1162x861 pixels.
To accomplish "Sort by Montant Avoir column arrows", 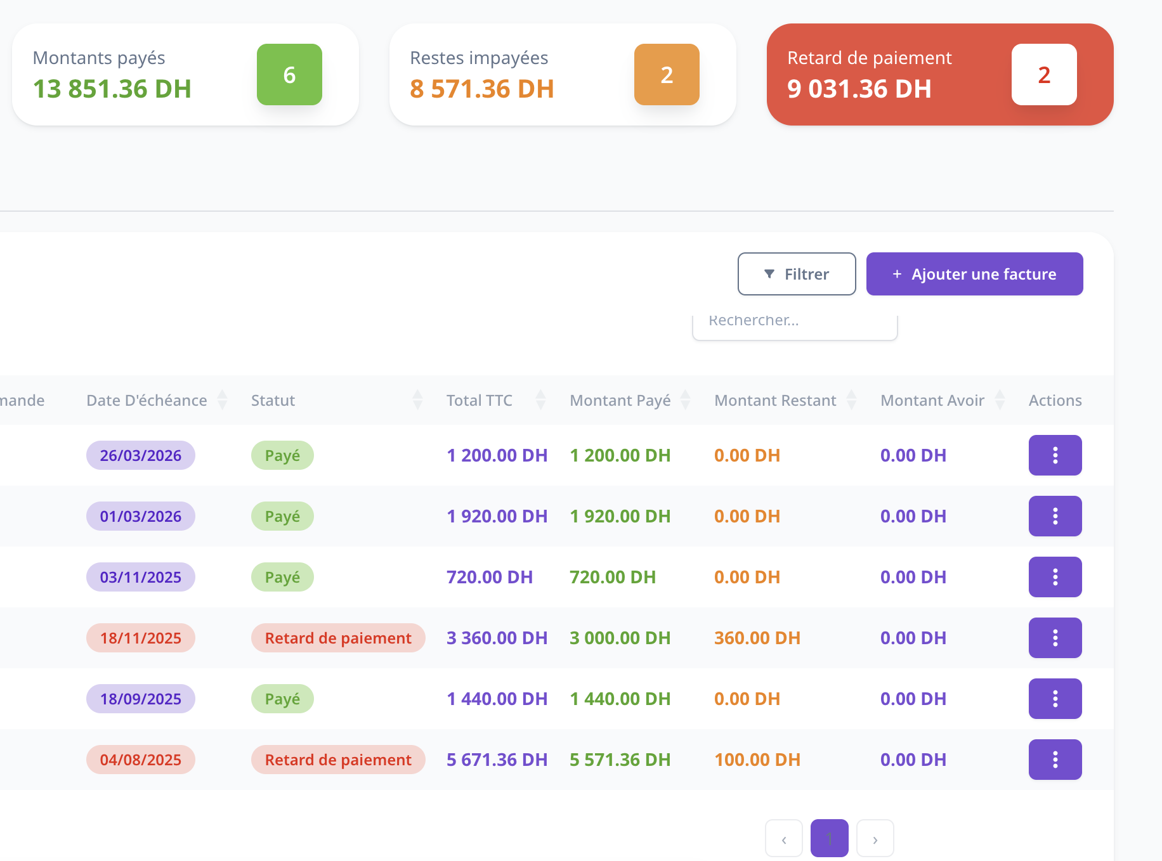I will pos(1000,400).
